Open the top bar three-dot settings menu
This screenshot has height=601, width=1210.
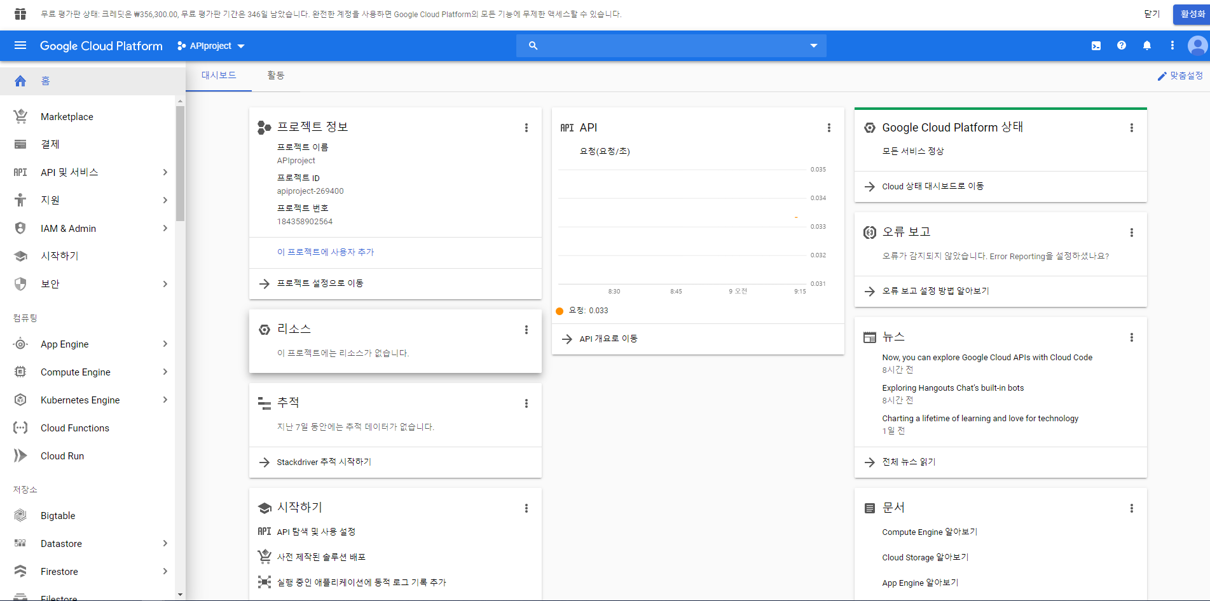click(x=1172, y=45)
